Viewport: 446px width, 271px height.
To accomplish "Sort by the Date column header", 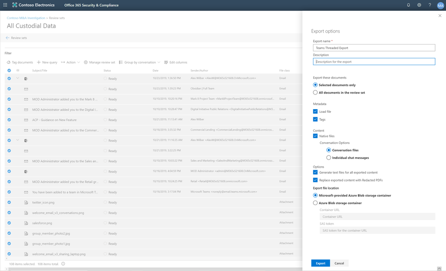I will click(x=155, y=70).
